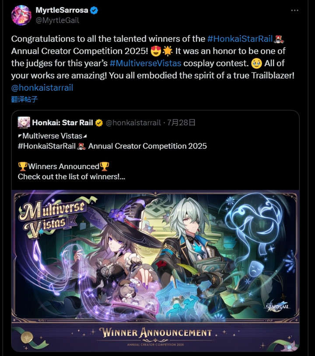The image size is (315, 356).
Task: Open the @MyrtleGail handle
Action: click(x=57, y=21)
